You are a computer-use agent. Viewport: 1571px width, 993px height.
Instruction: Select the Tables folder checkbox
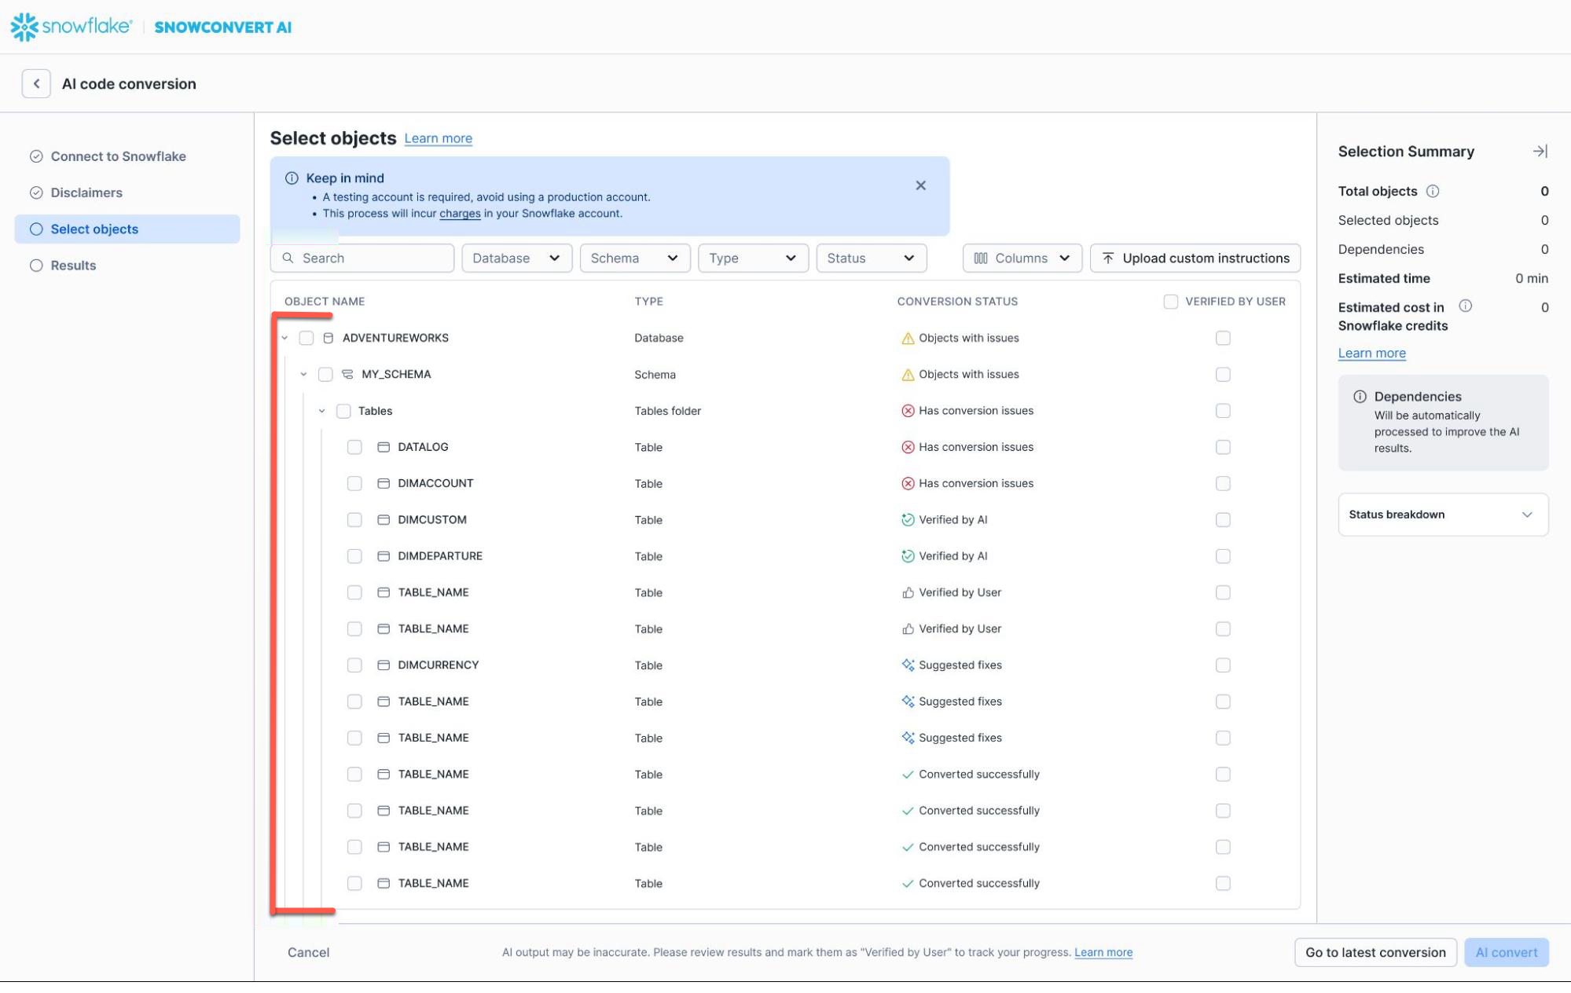tap(343, 411)
